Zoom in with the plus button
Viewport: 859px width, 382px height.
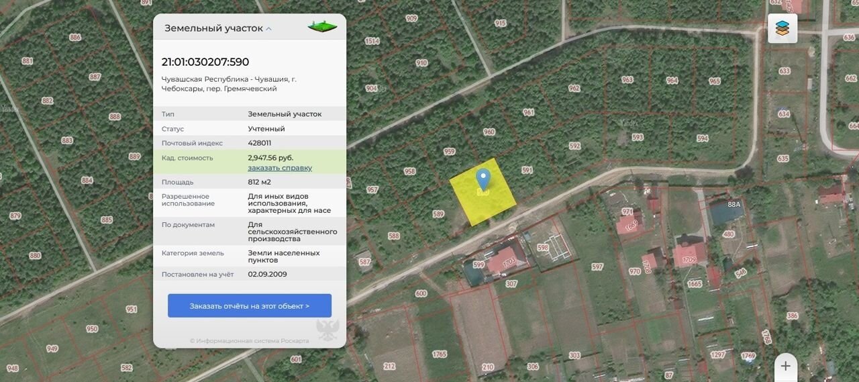[x=786, y=367]
